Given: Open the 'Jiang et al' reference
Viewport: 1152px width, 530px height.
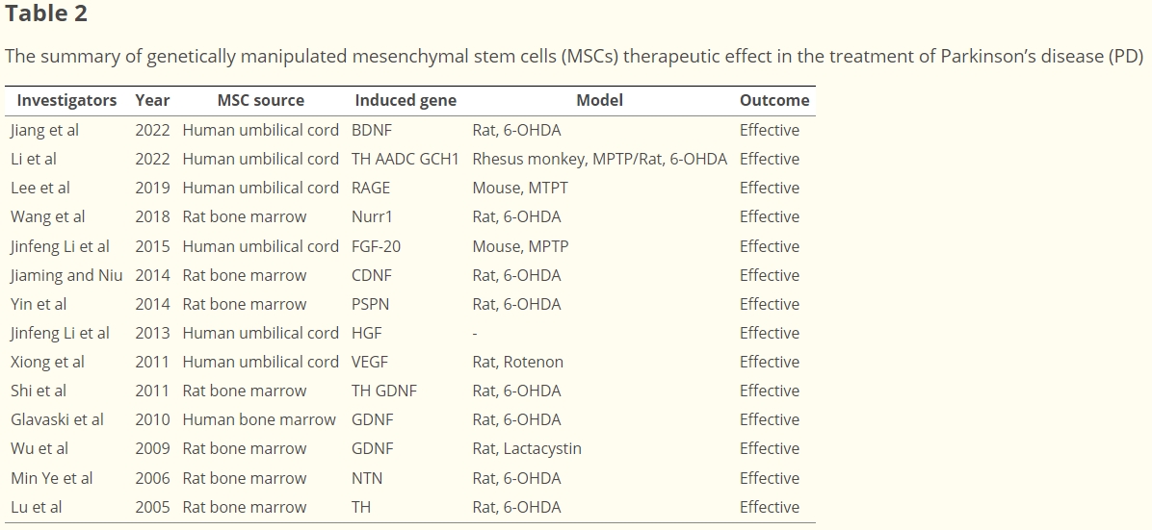Looking at the screenshot, I should point(44,130).
